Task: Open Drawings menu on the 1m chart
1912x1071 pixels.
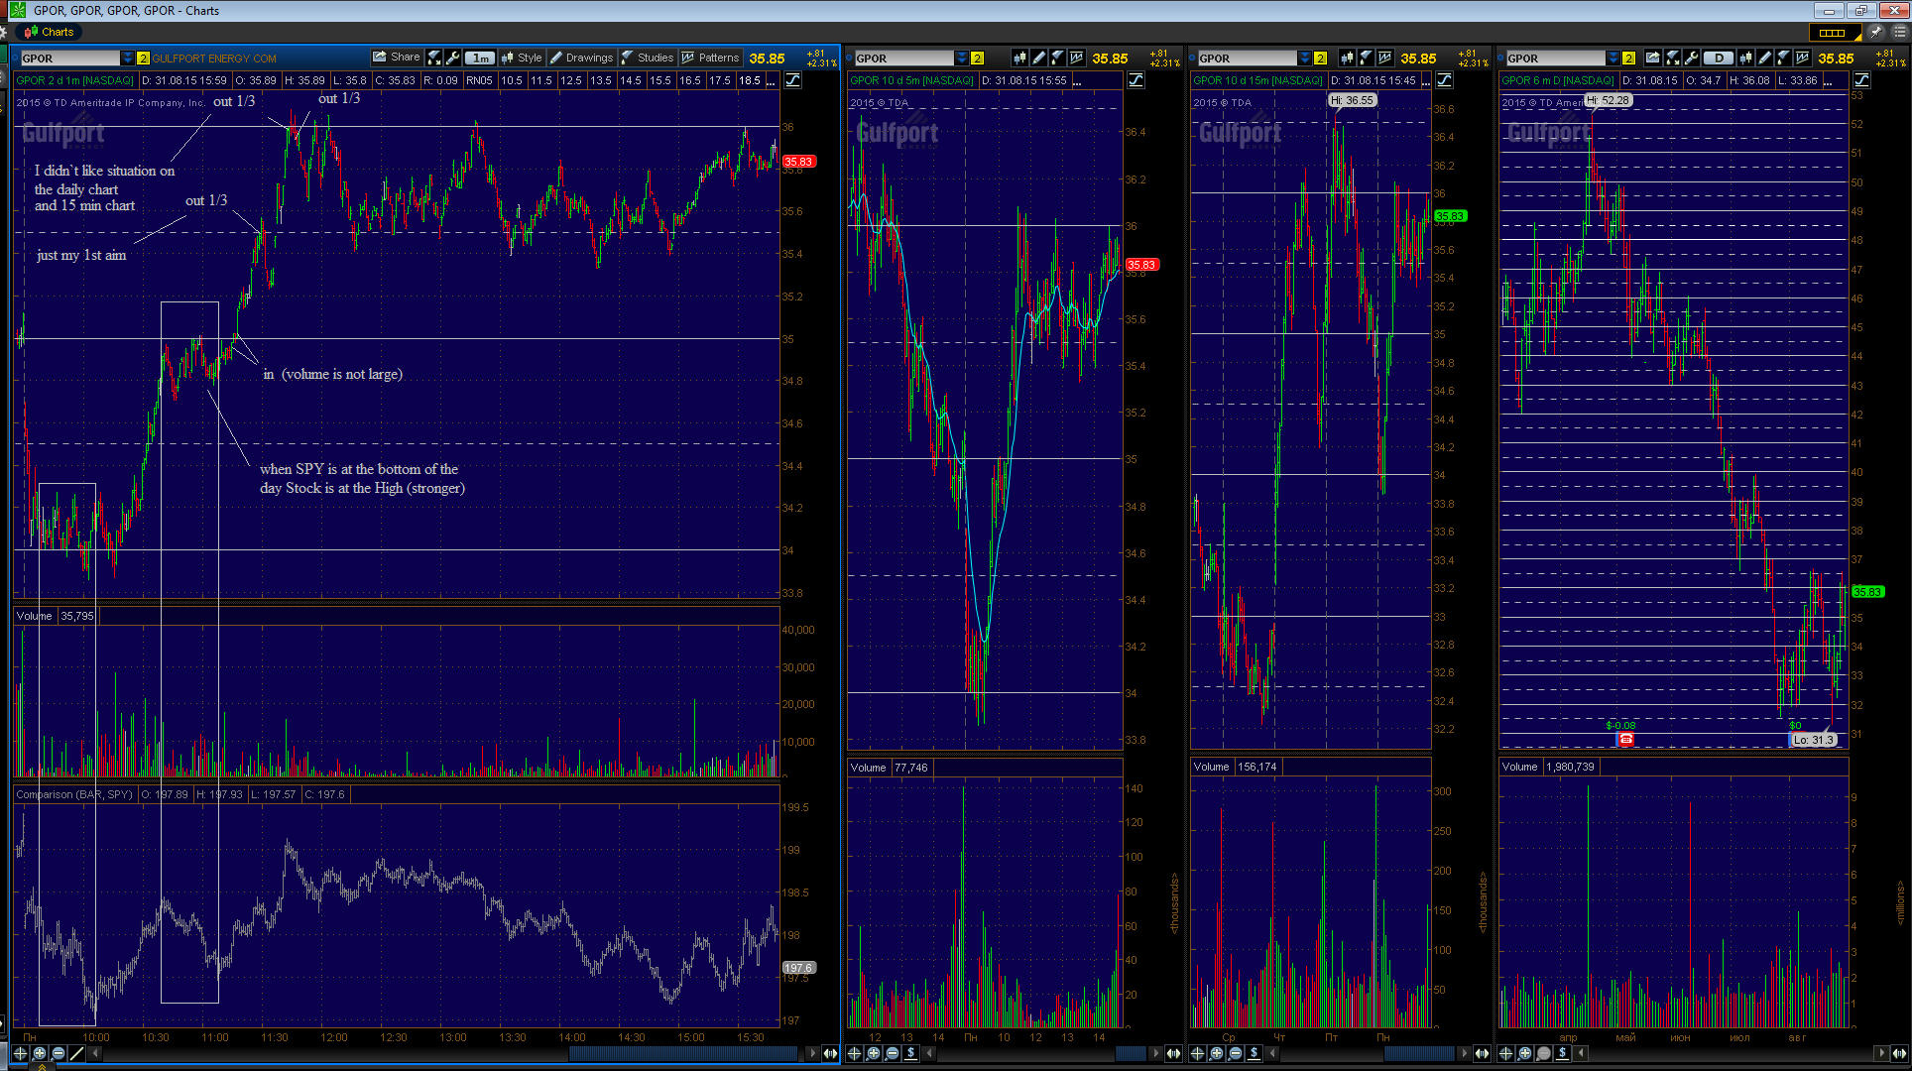Action: pos(582,58)
